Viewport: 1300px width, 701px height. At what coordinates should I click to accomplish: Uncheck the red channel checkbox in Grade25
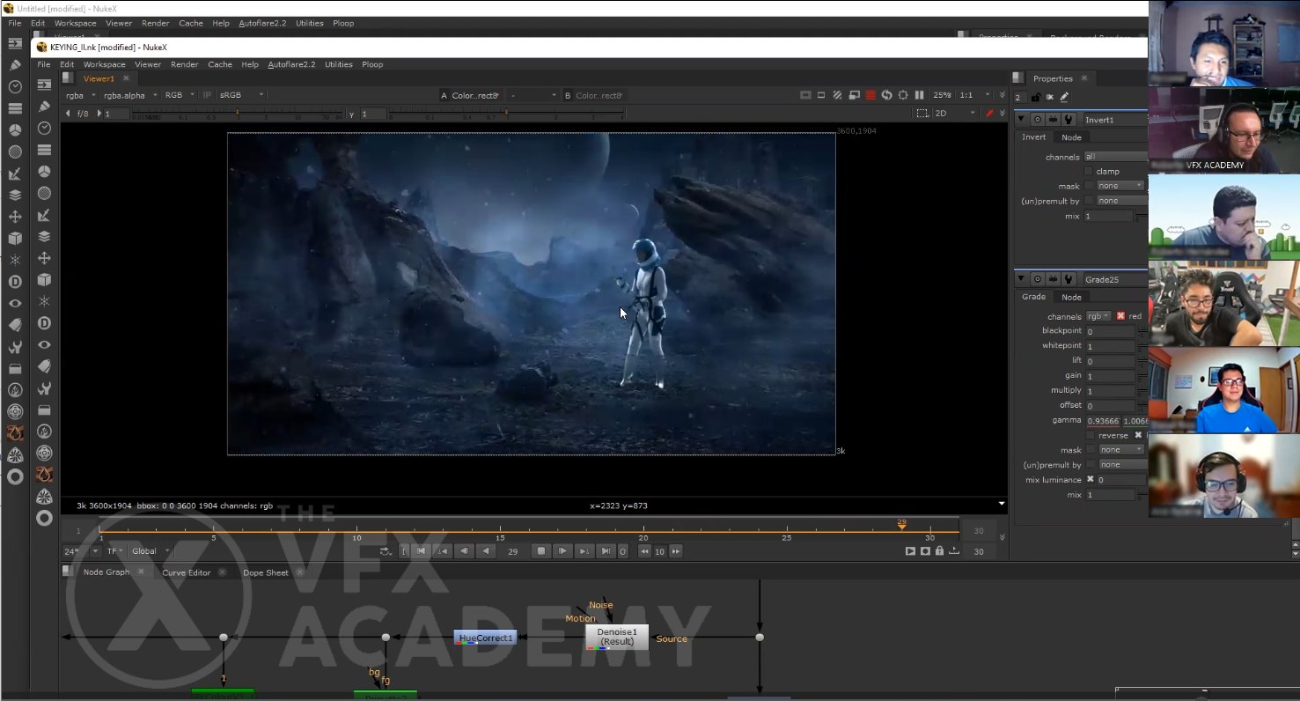click(x=1120, y=316)
